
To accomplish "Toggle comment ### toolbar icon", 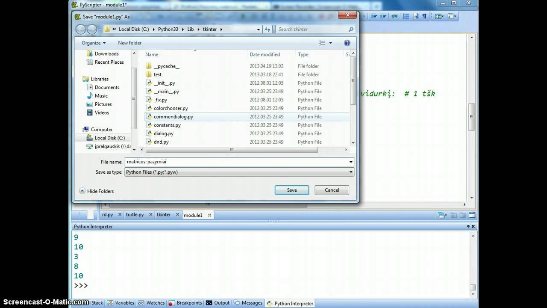I will (394, 16).
